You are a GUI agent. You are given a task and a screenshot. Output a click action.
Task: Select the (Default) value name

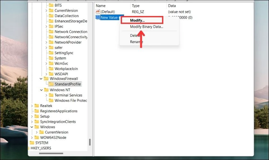[108, 12]
